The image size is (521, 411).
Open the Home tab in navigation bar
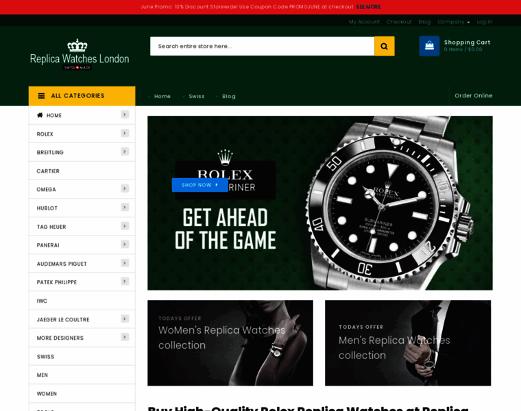coord(162,97)
